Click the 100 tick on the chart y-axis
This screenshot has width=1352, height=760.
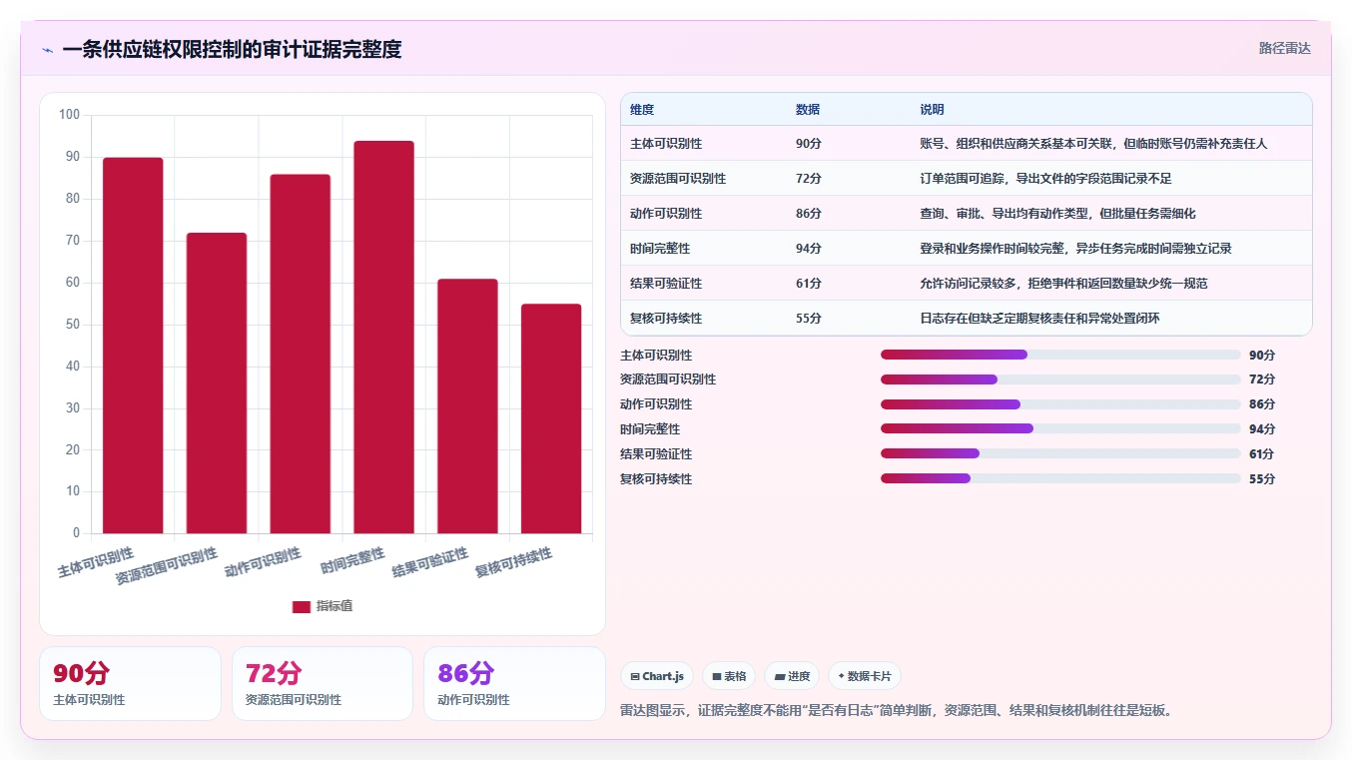point(69,115)
